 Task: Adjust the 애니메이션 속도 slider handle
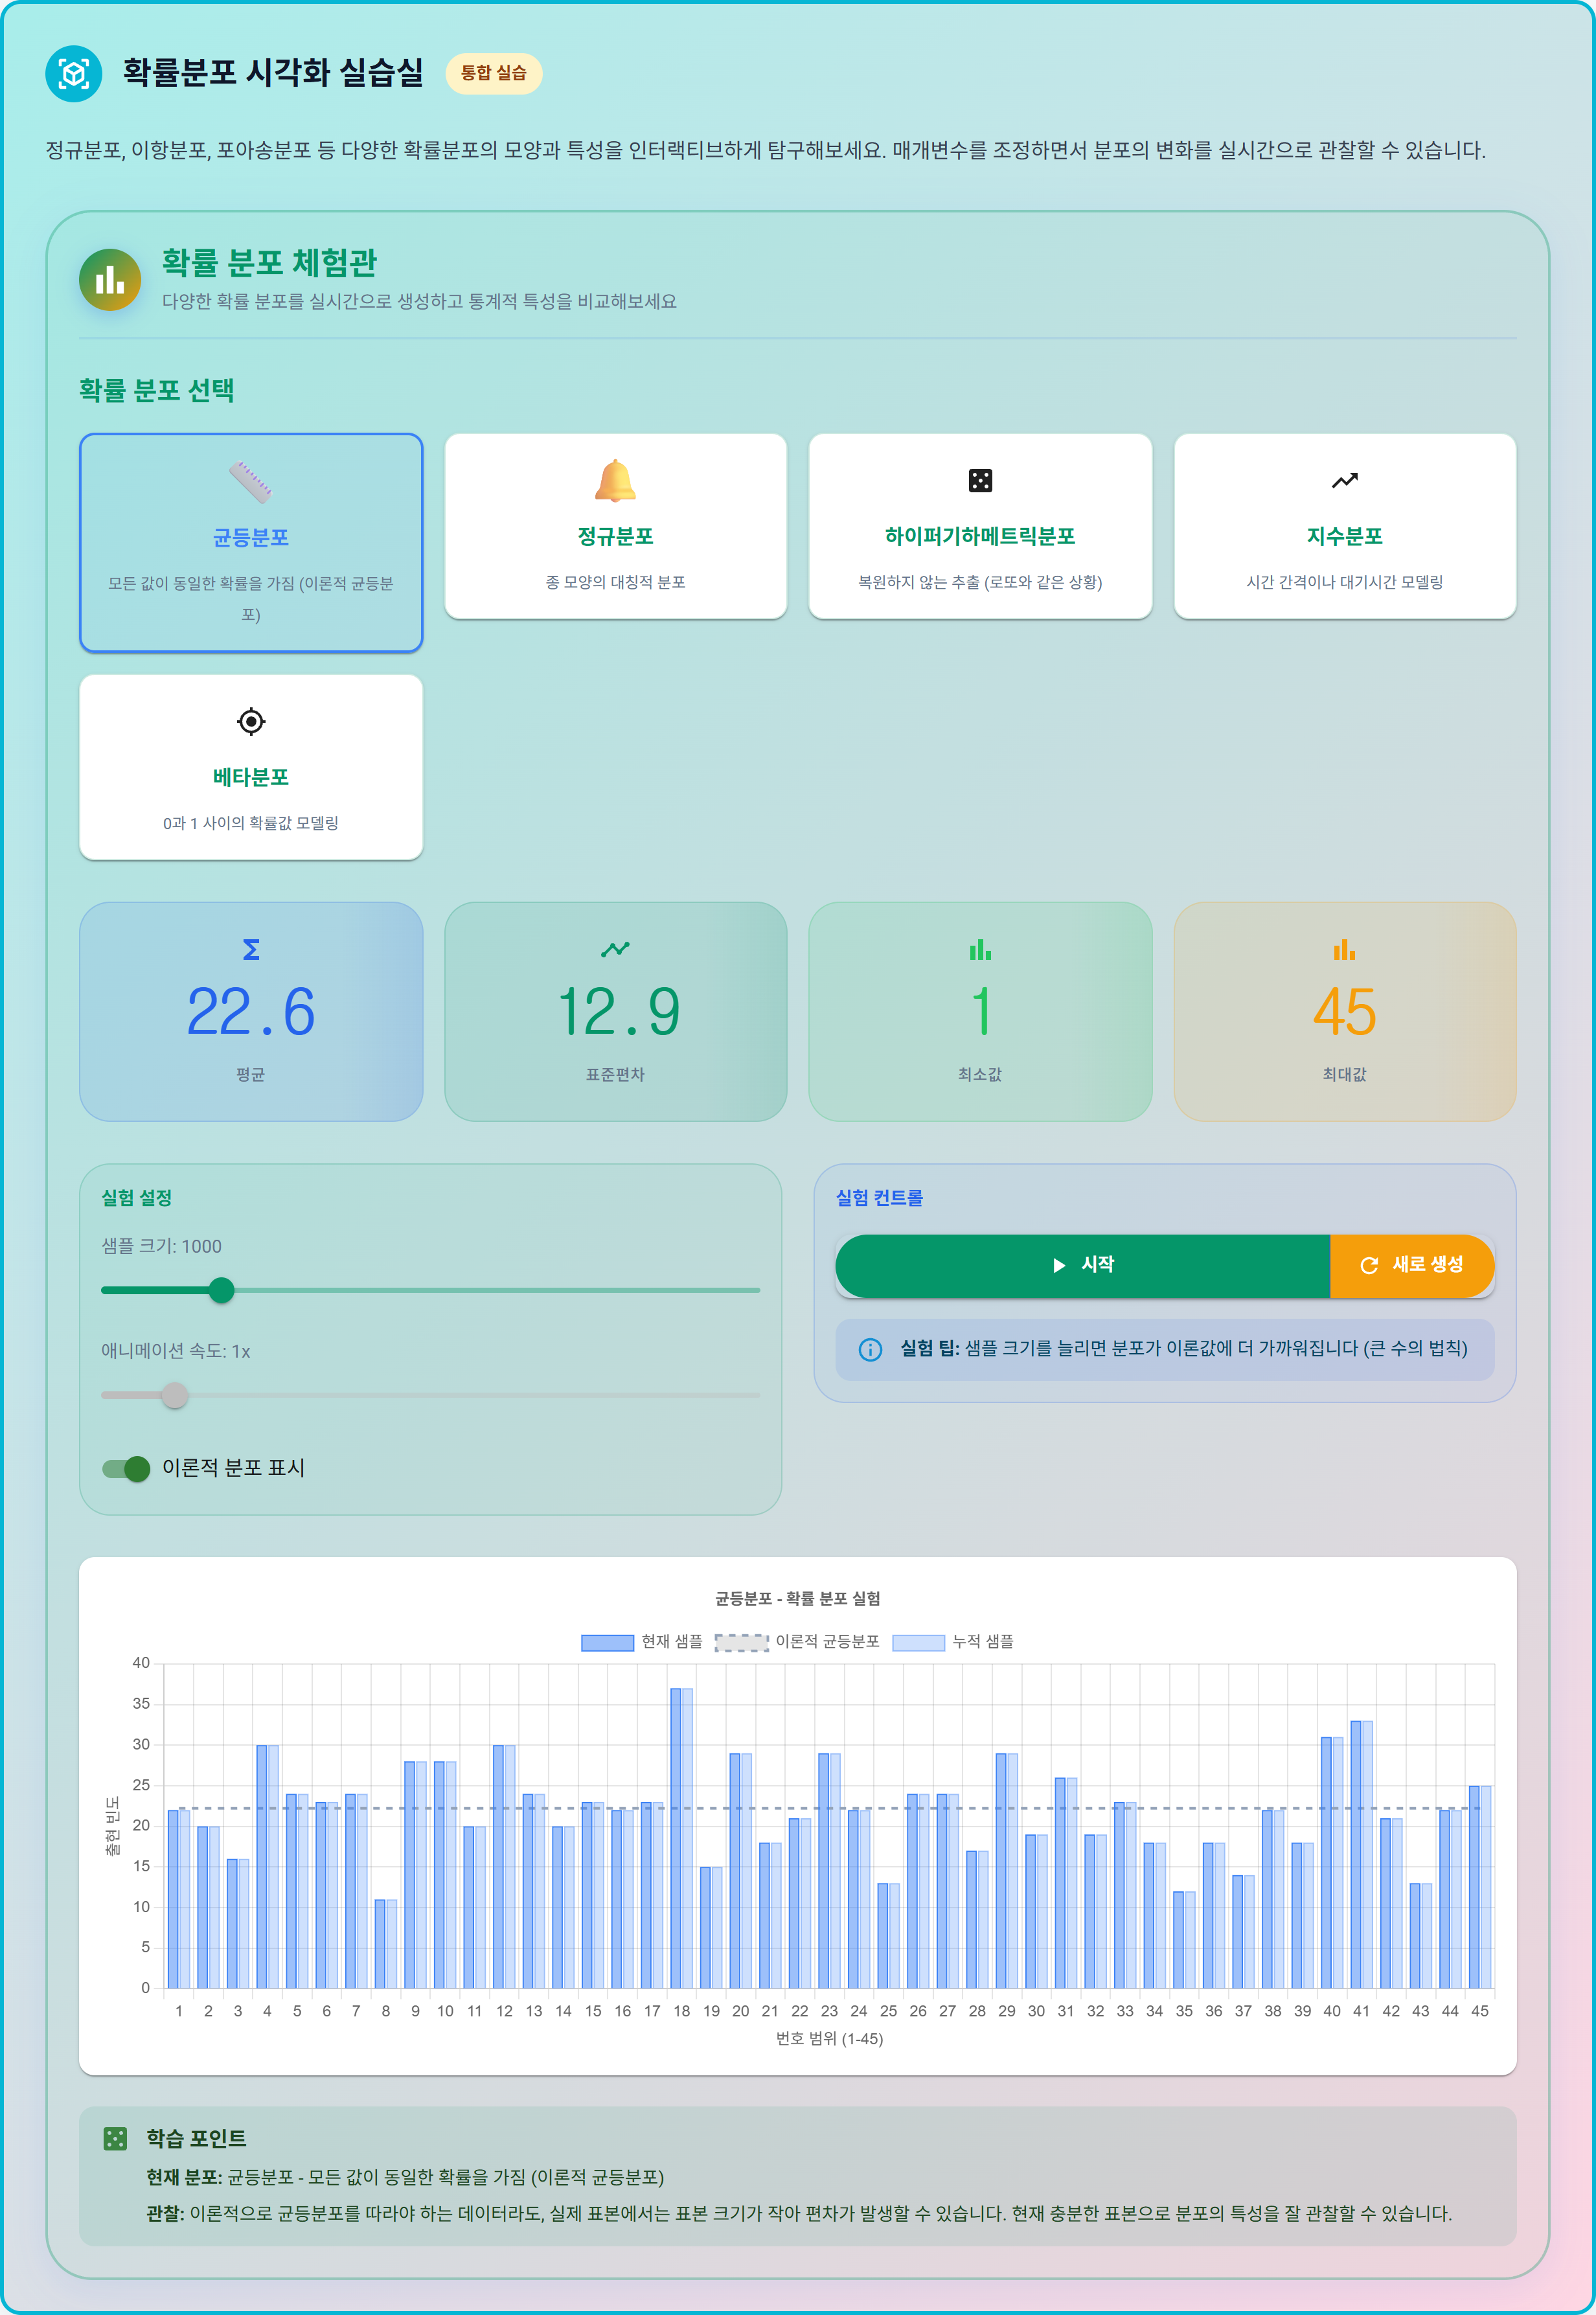click(175, 1395)
